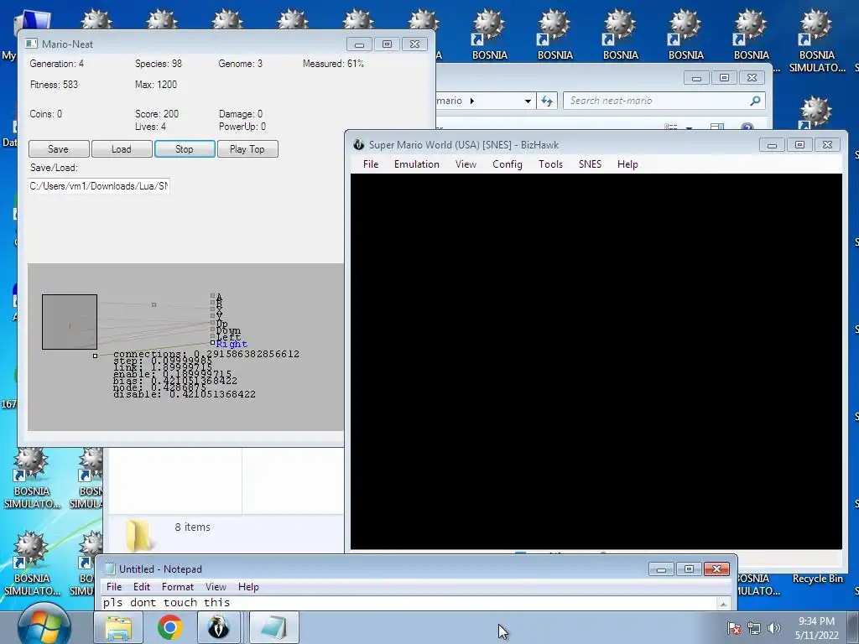The image size is (859, 644).
Task: Click the yellow folder icon beside 8 items
Action: click(138, 534)
